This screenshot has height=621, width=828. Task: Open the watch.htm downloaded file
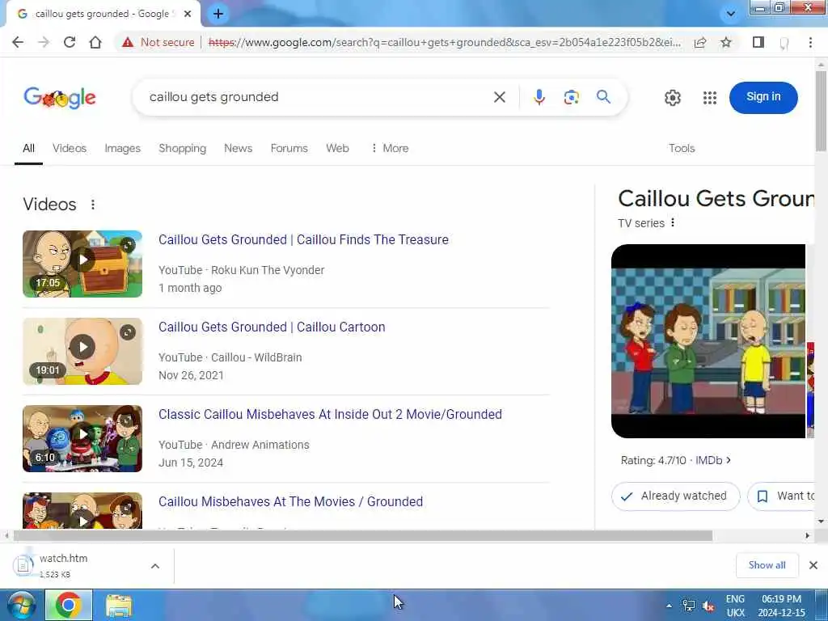pyautogui.click(x=63, y=565)
